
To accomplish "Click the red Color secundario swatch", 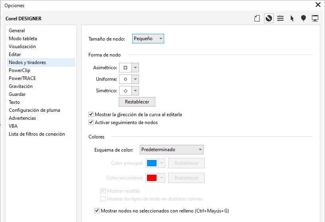I will 152,178.
